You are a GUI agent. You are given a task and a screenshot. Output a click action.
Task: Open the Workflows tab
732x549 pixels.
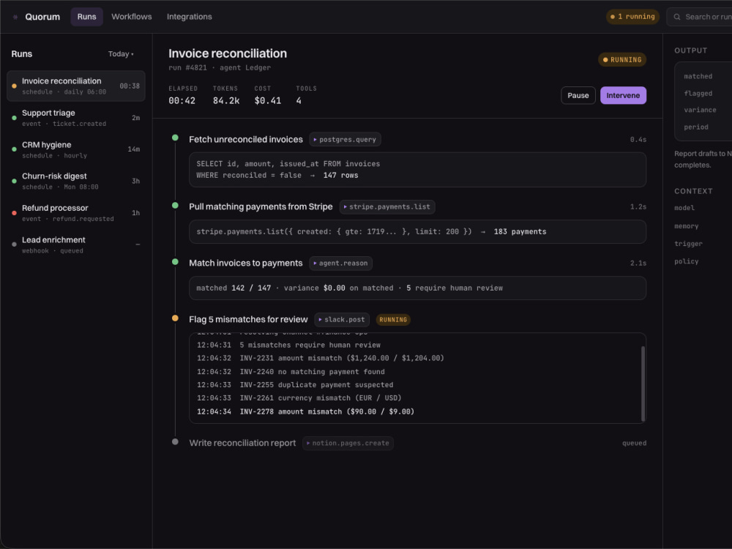click(132, 17)
